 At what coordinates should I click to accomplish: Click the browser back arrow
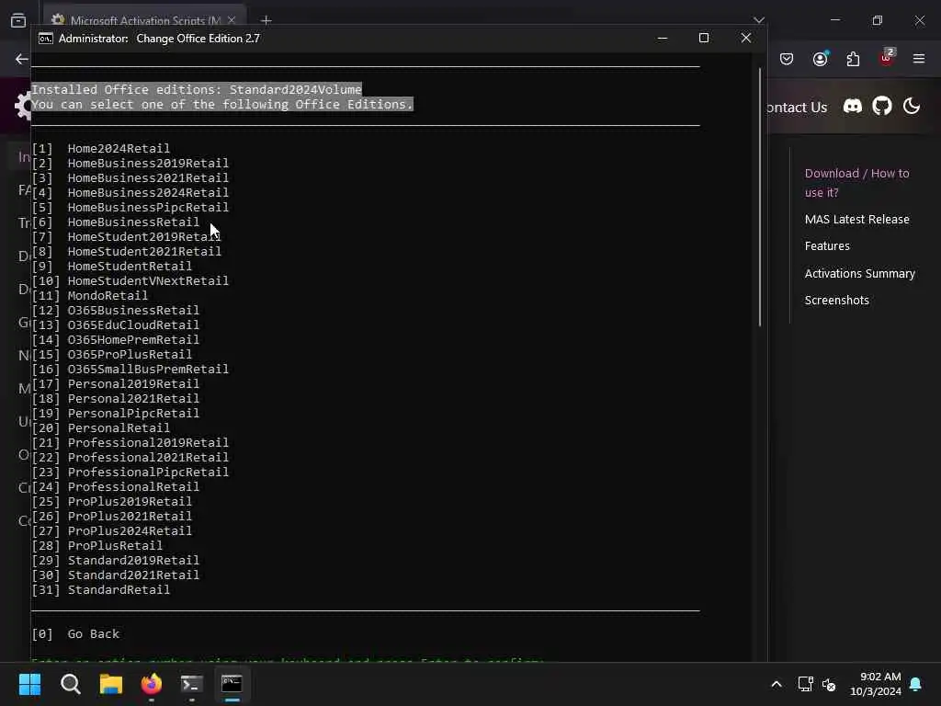tap(22, 59)
